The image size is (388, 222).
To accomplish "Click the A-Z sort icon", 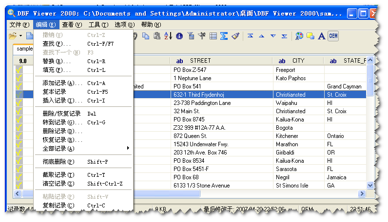I will click(168, 36).
